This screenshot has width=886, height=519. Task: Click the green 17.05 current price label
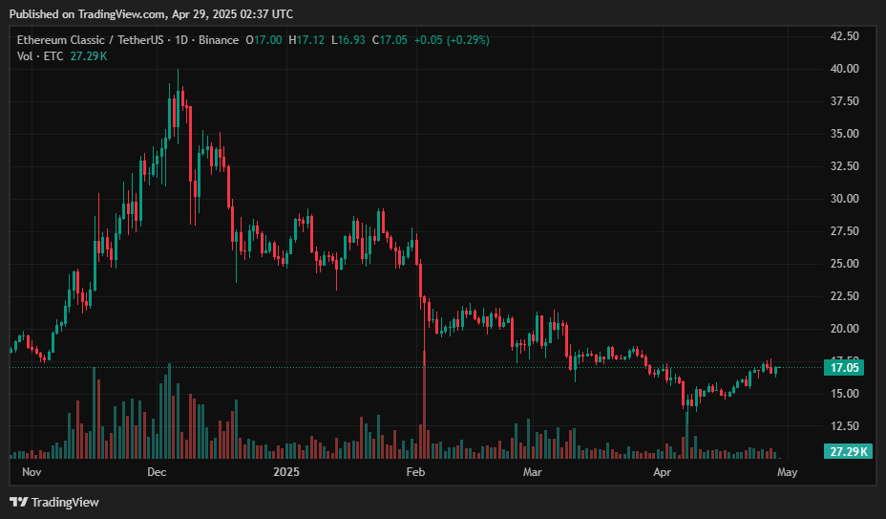[846, 367]
